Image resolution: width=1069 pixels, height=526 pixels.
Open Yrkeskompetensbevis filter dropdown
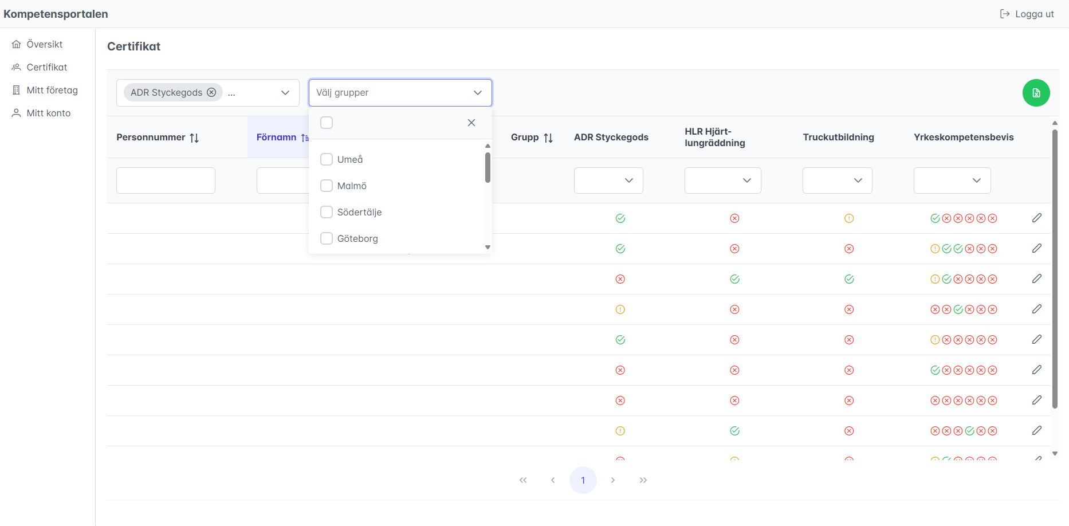(x=952, y=180)
